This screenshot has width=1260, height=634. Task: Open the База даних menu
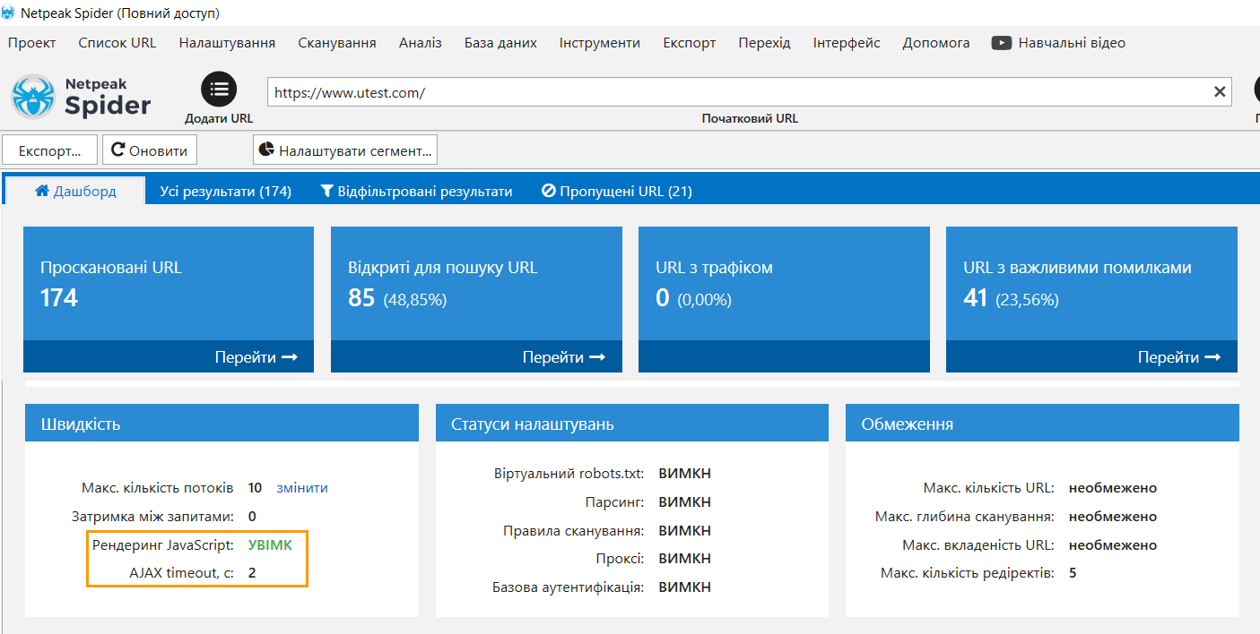click(500, 43)
